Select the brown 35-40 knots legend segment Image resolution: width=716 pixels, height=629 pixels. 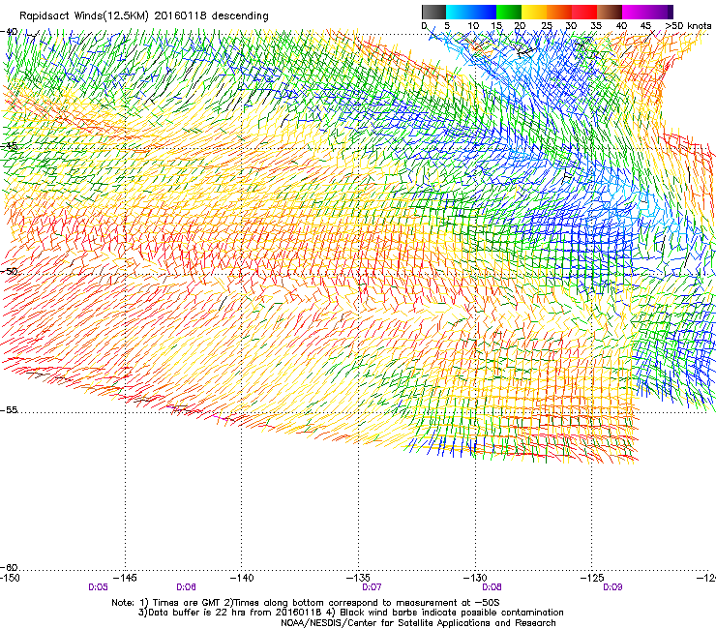610,12
